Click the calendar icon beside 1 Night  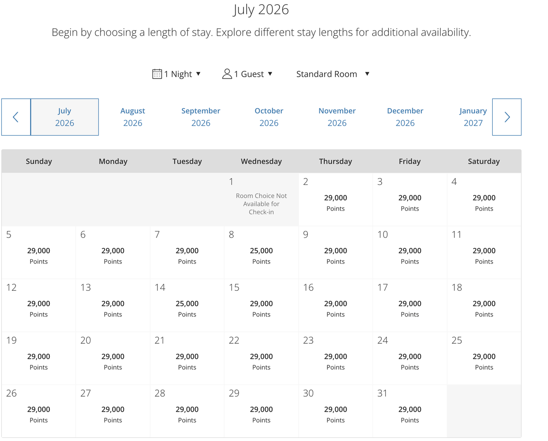(157, 74)
